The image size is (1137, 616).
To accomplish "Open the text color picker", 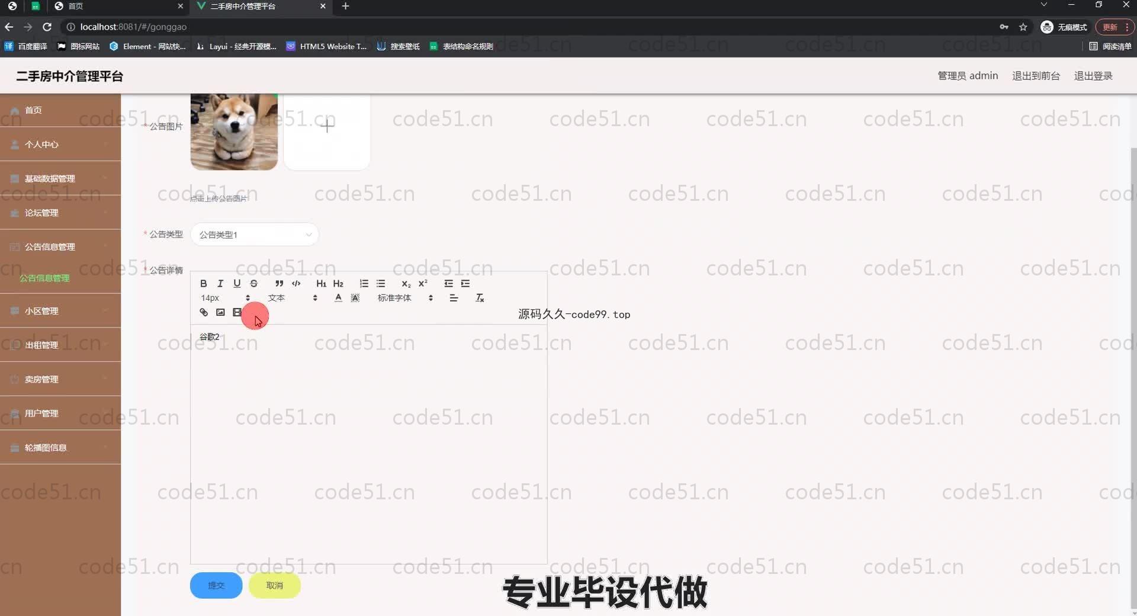I will pyautogui.click(x=338, y=298).
